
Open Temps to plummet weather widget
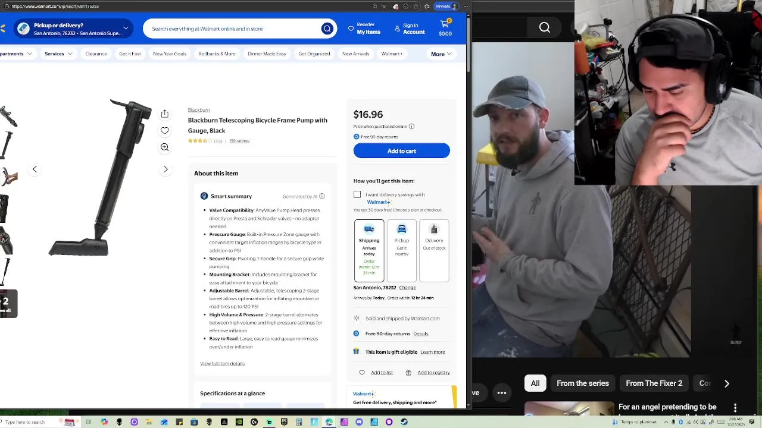(635, 422)
